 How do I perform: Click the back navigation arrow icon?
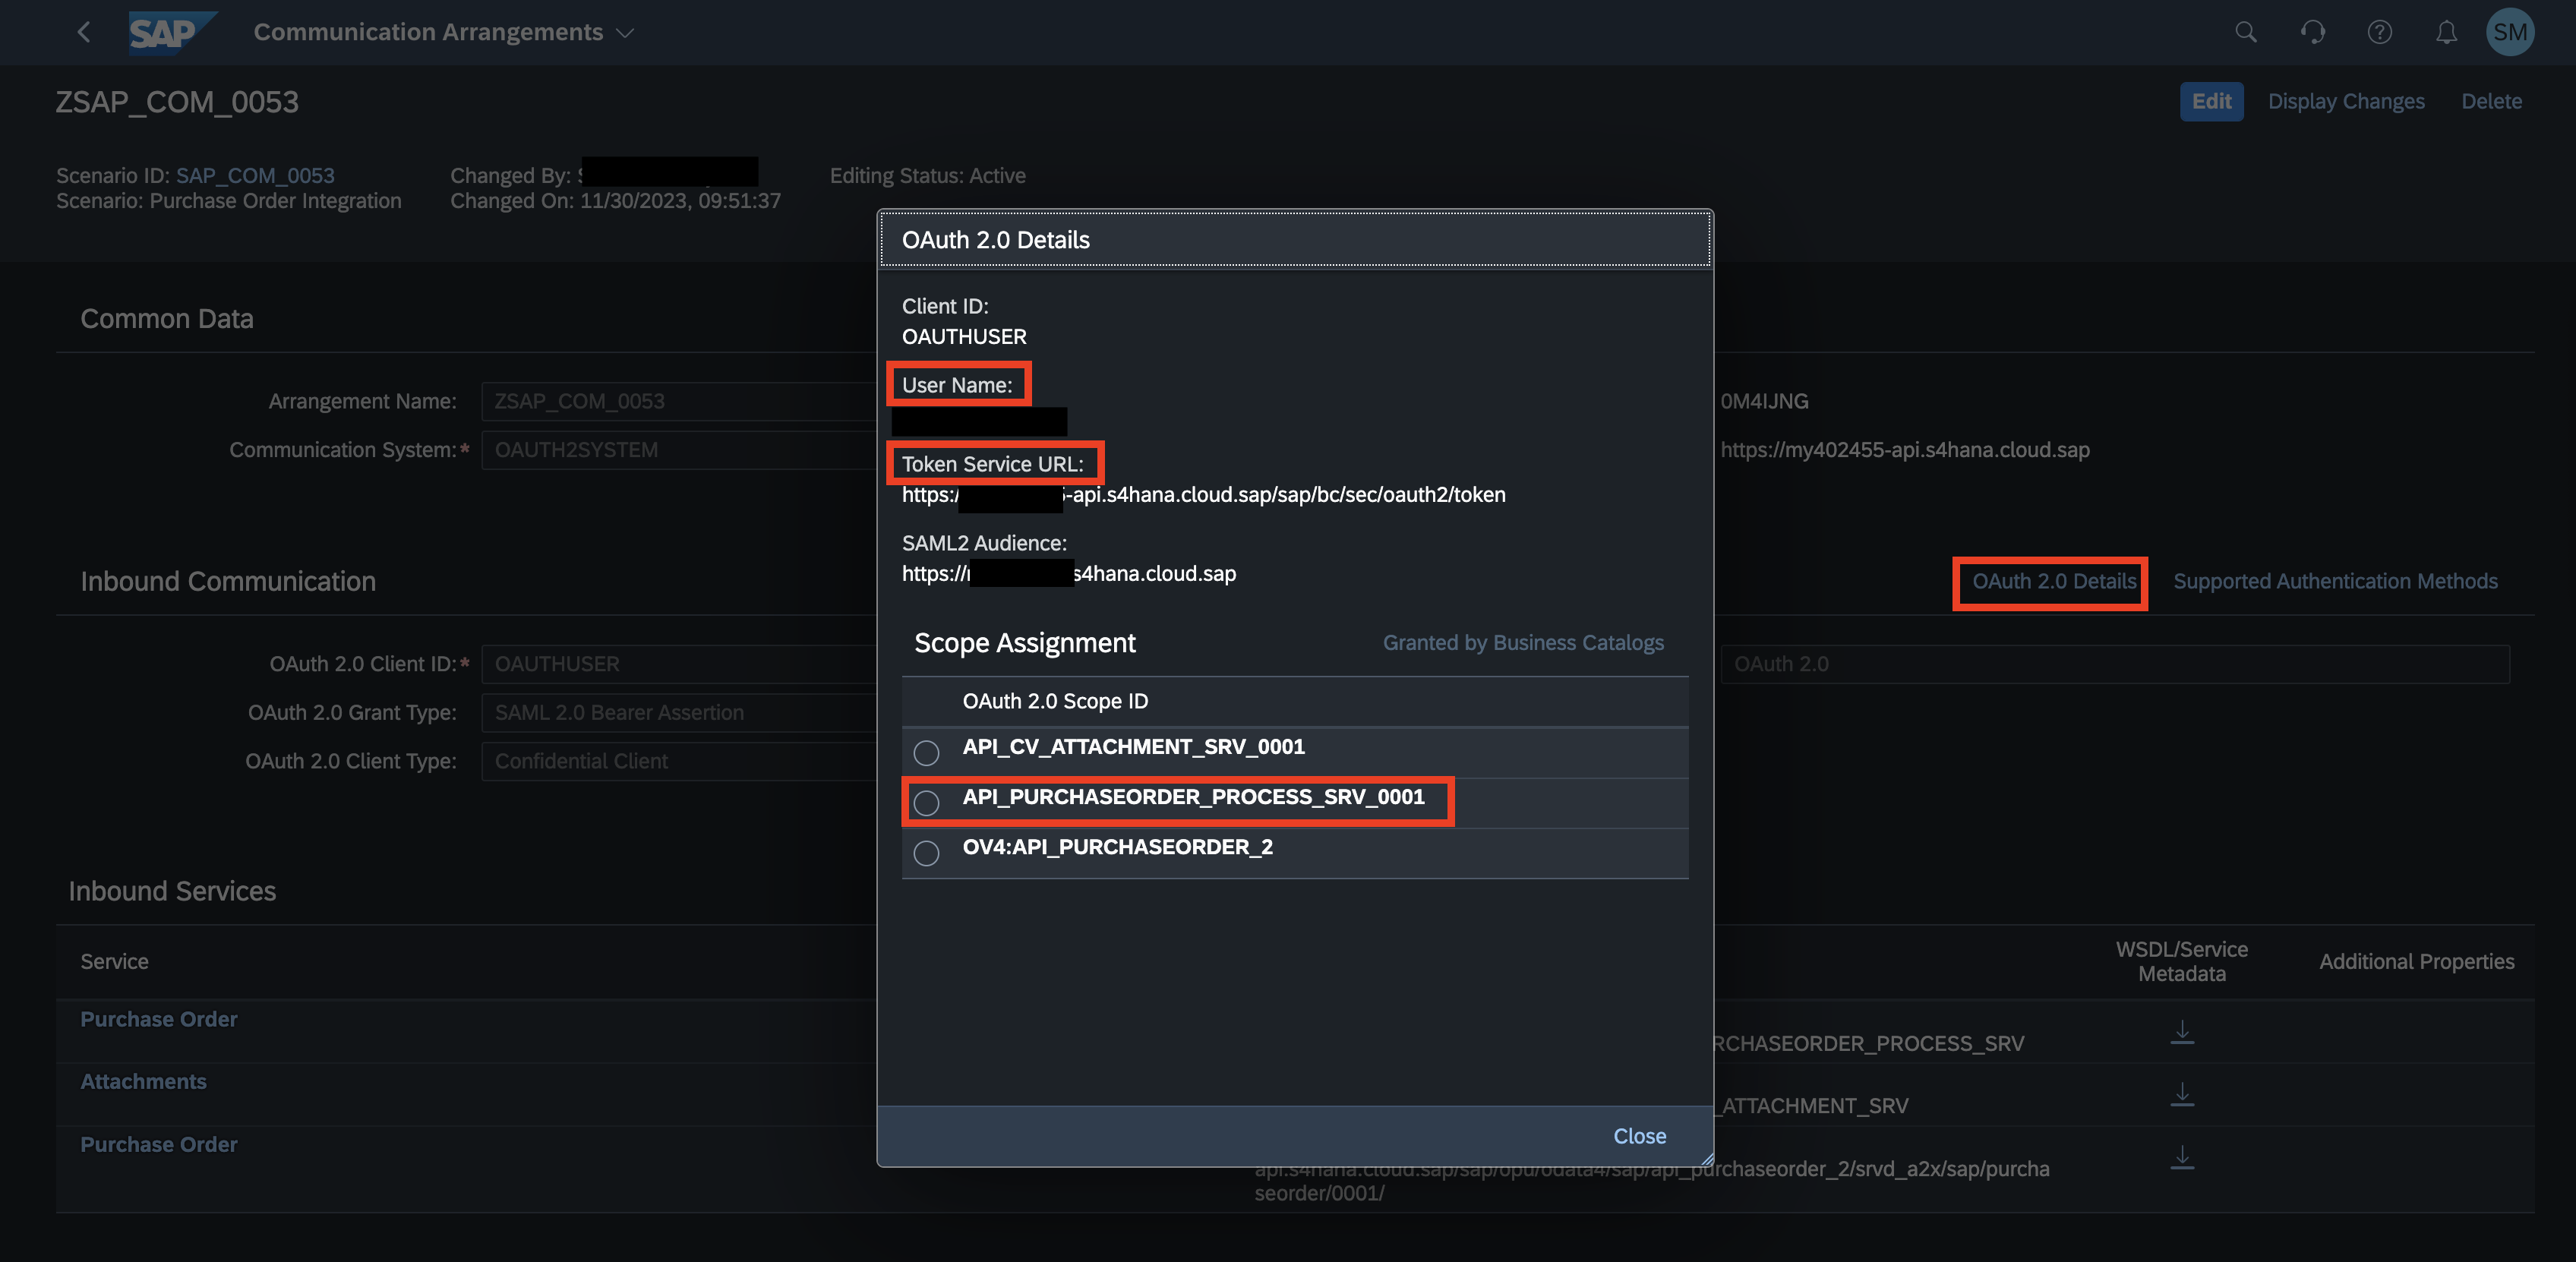point(84,30)
